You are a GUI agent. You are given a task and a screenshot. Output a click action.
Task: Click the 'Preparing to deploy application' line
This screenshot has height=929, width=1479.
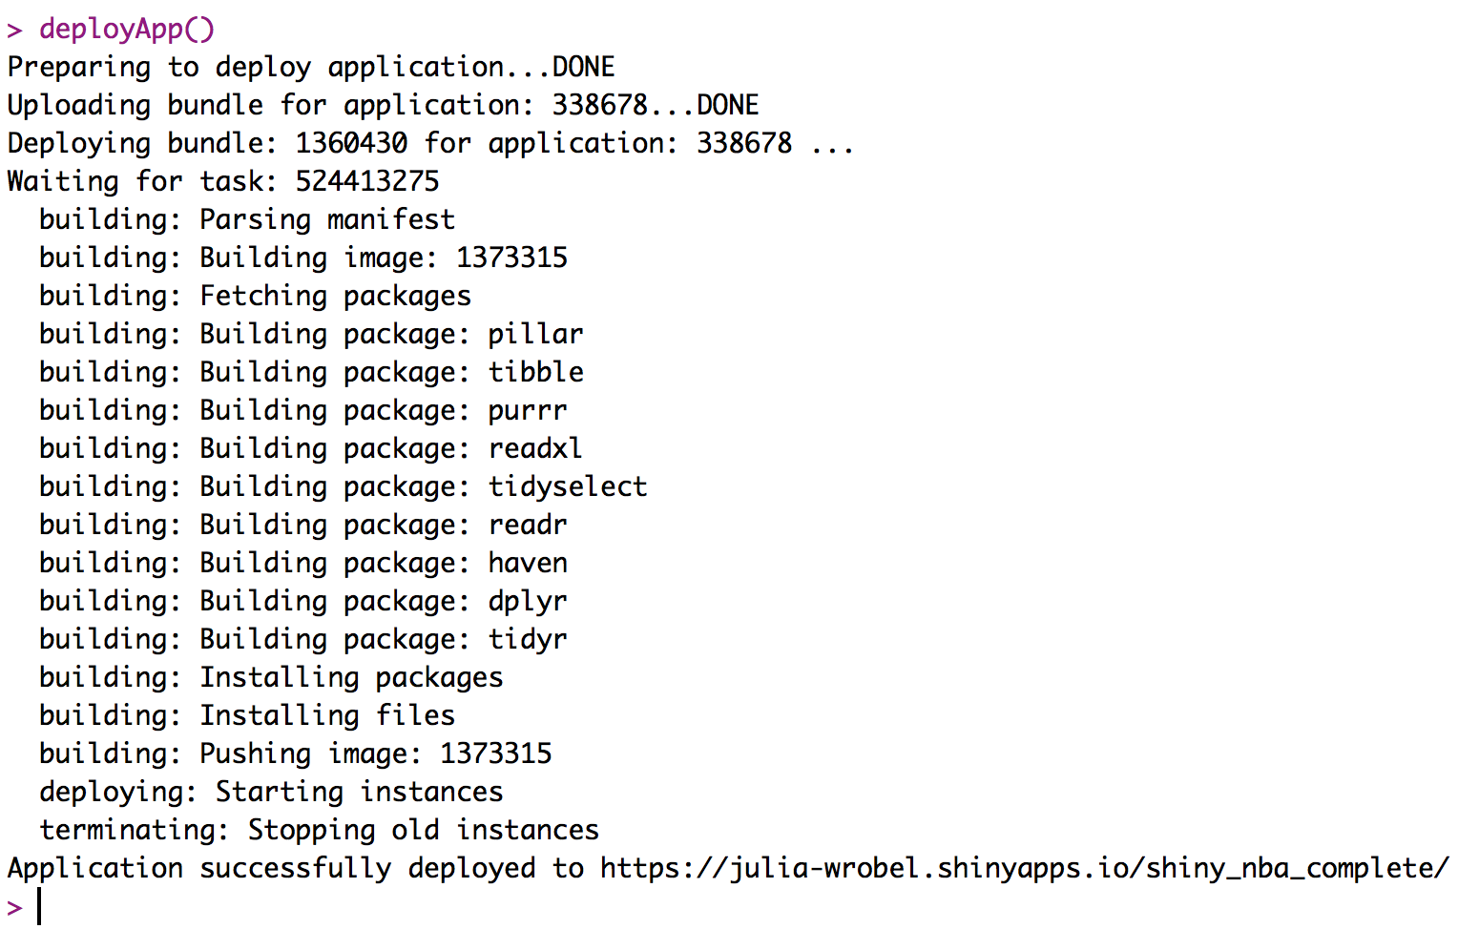click(x=311, y=67)
